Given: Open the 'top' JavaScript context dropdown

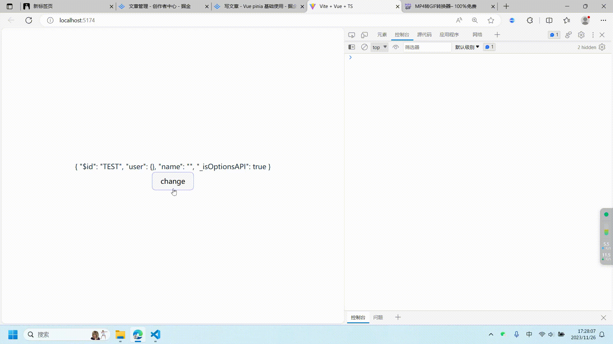Looking at the screenshot, I should click(x=379, y=47).
